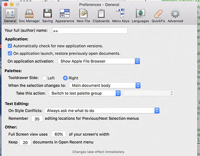
Task: Open the General preferences pane
Action: click(10, 16)
